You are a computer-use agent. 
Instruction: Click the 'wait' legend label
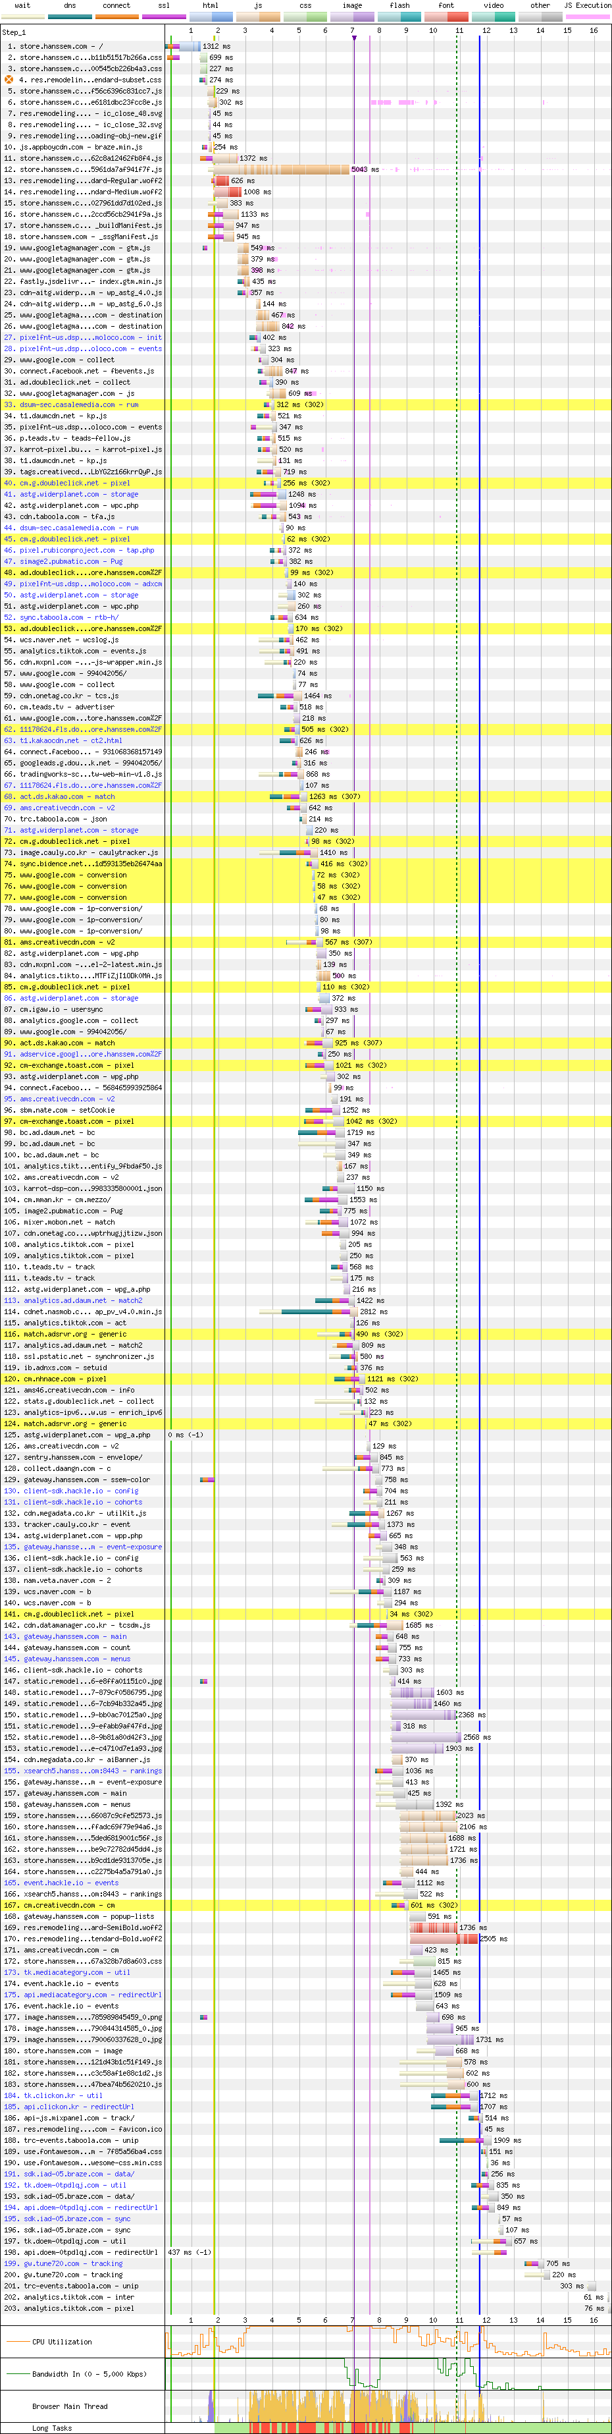22,6
